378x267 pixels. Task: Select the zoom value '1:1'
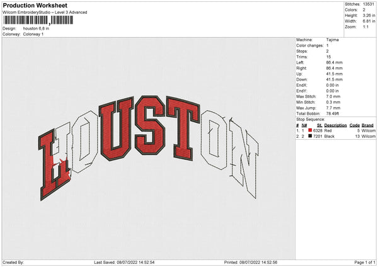point(365,27)
